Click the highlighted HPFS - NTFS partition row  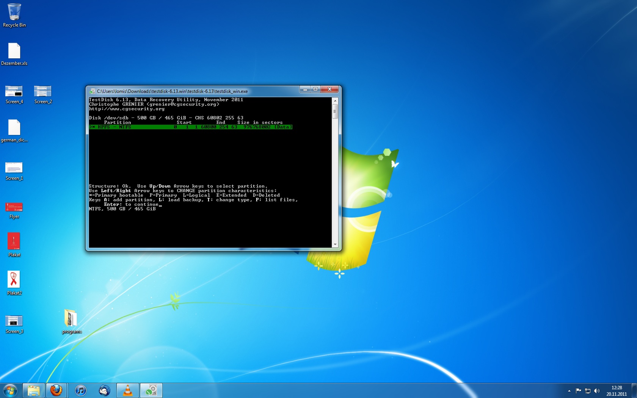(x=191, y=127)
